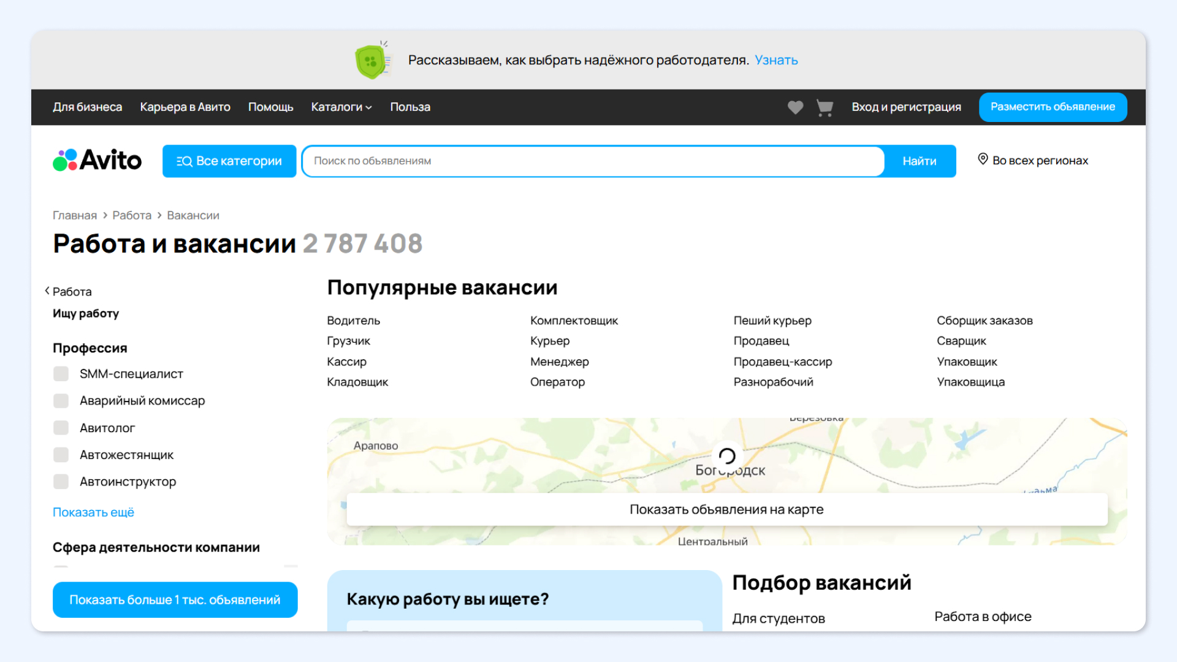Click the Avito logo
The height and width of the screenshot is (662, 1177).
[x=97, y=161]
